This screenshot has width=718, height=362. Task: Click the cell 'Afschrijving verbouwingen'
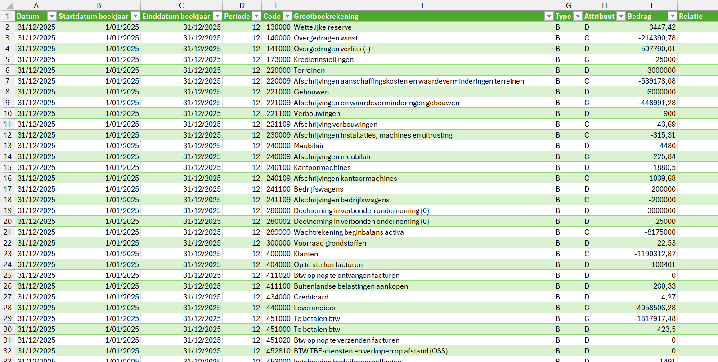[x=423, y=124]
